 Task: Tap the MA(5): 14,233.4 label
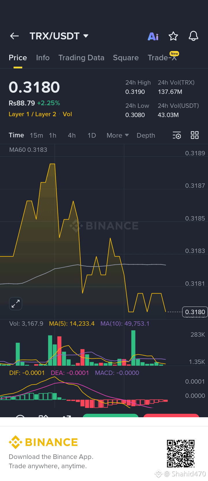pos(72,324)
